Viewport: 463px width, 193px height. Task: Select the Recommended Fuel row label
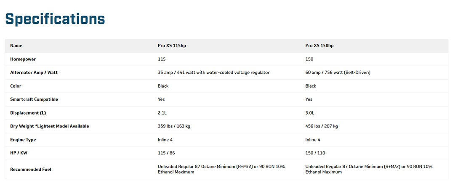click(30, 170)
